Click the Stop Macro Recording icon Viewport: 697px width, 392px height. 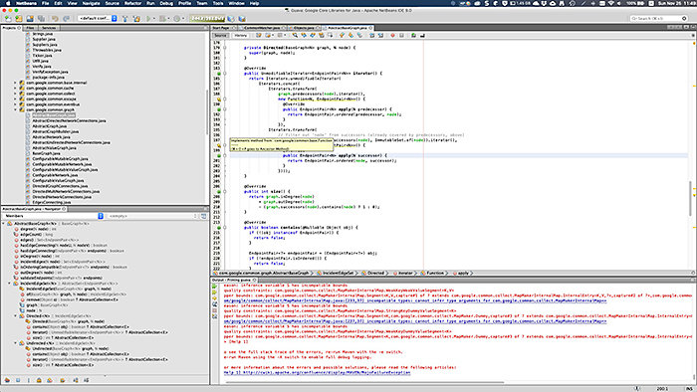tap(401, 35)
